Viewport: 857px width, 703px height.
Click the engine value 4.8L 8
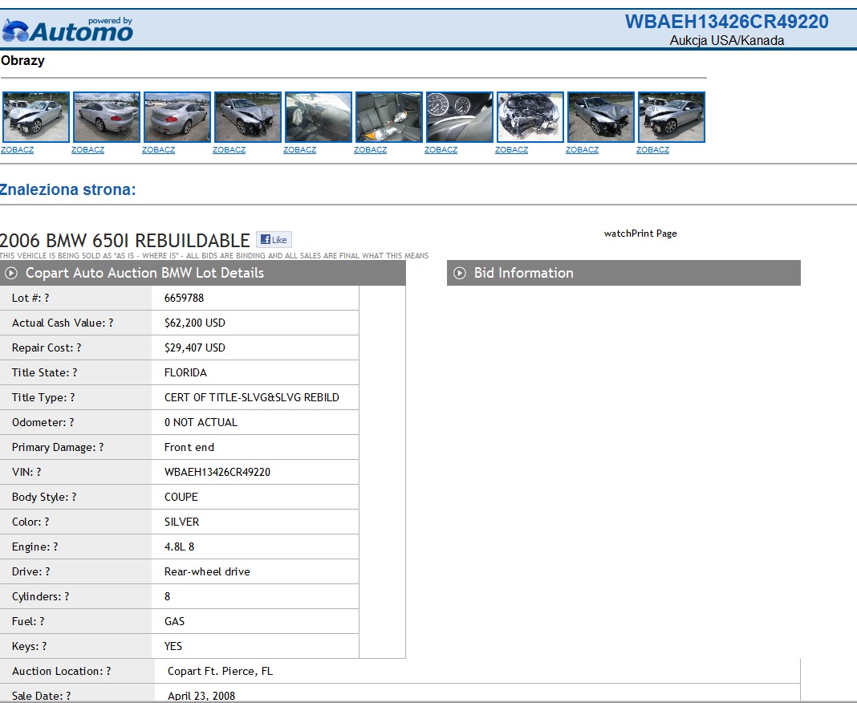pos(179,547)
